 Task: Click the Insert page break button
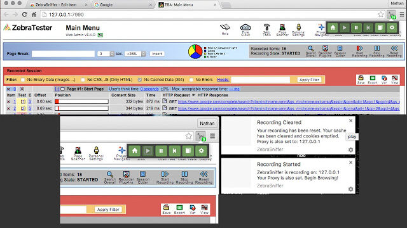click(157, 54)
